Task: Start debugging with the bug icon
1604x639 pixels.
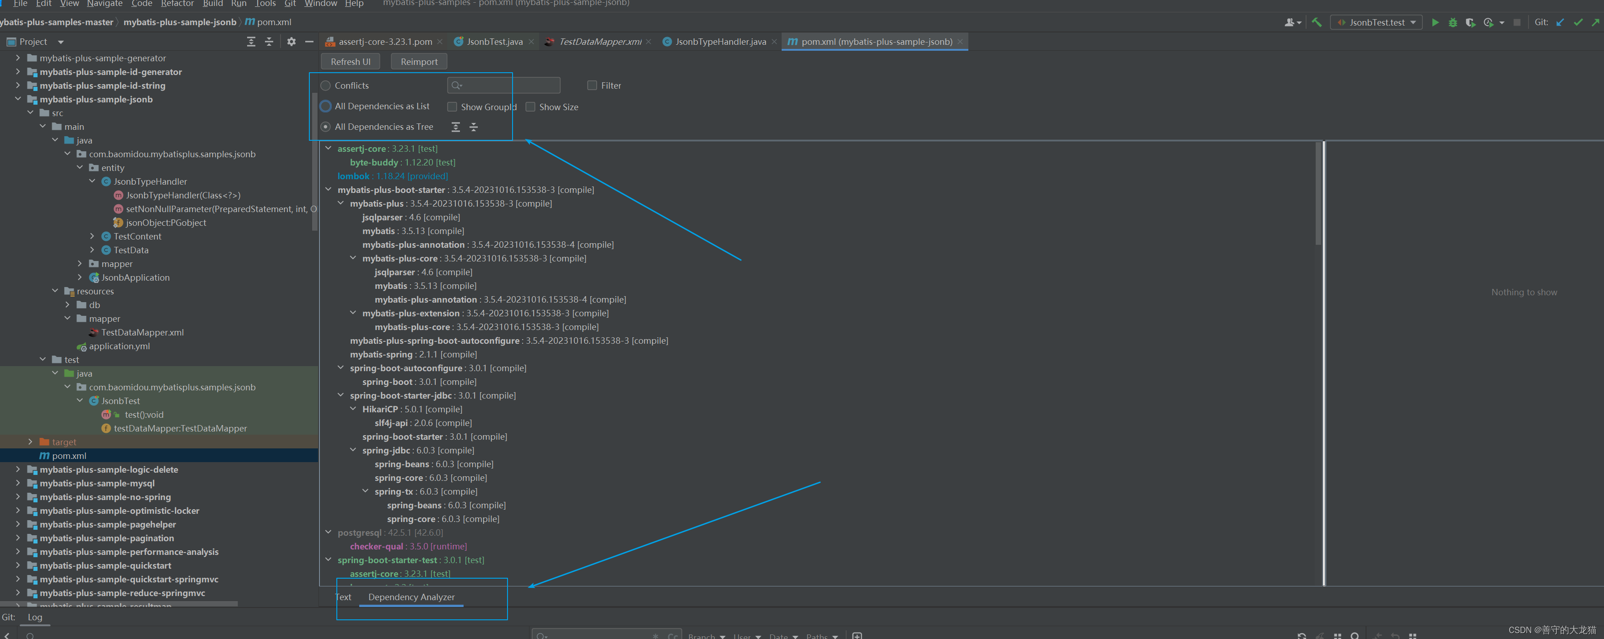Action: pos(1453,22)
